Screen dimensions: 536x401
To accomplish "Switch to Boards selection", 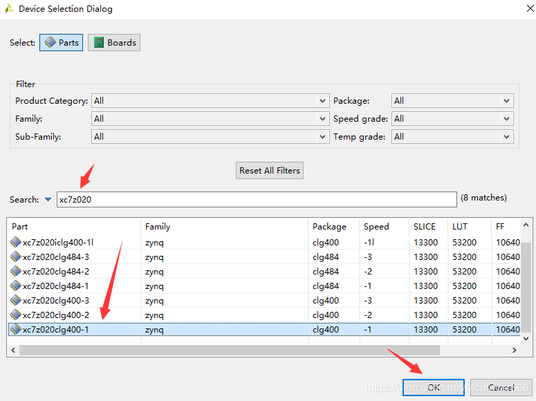I will click(114, 42).
